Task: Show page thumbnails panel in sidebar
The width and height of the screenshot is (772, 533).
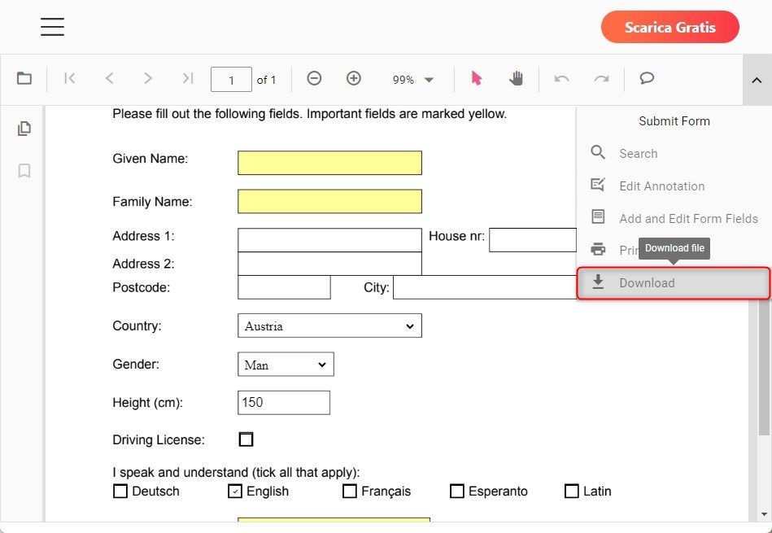Action: 24,129
